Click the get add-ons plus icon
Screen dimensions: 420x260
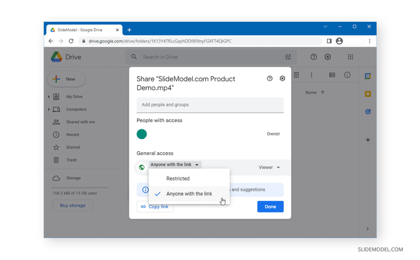(368, 140)
